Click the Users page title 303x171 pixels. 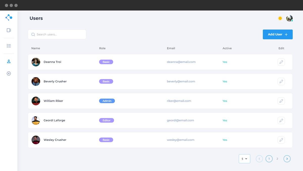(36, 18)
